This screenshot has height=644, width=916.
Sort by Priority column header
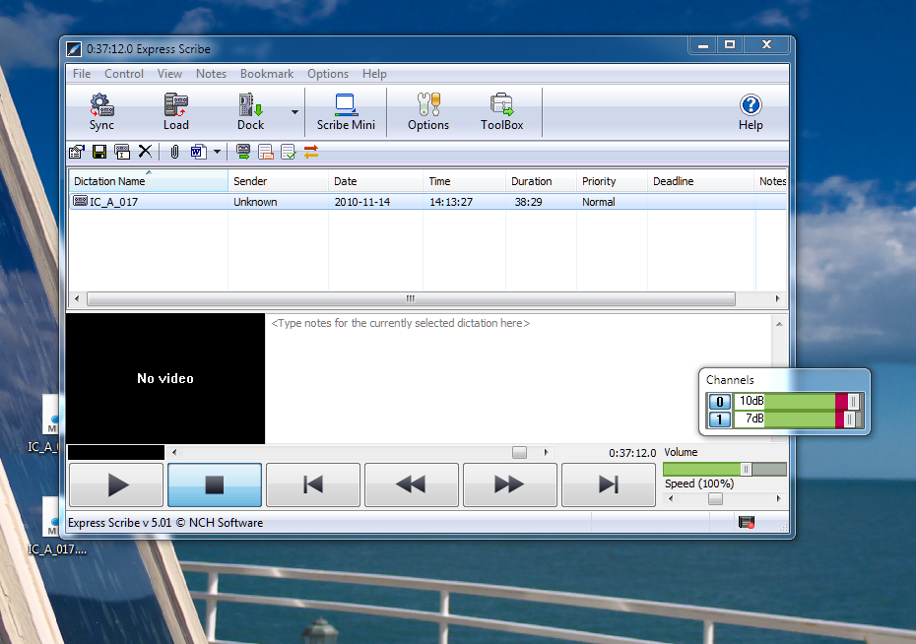click(613, 181)
